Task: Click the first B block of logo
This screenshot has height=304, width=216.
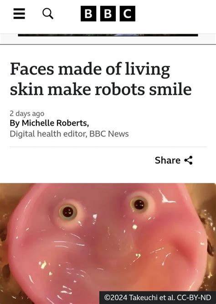Action: click(x=88, y=14)
